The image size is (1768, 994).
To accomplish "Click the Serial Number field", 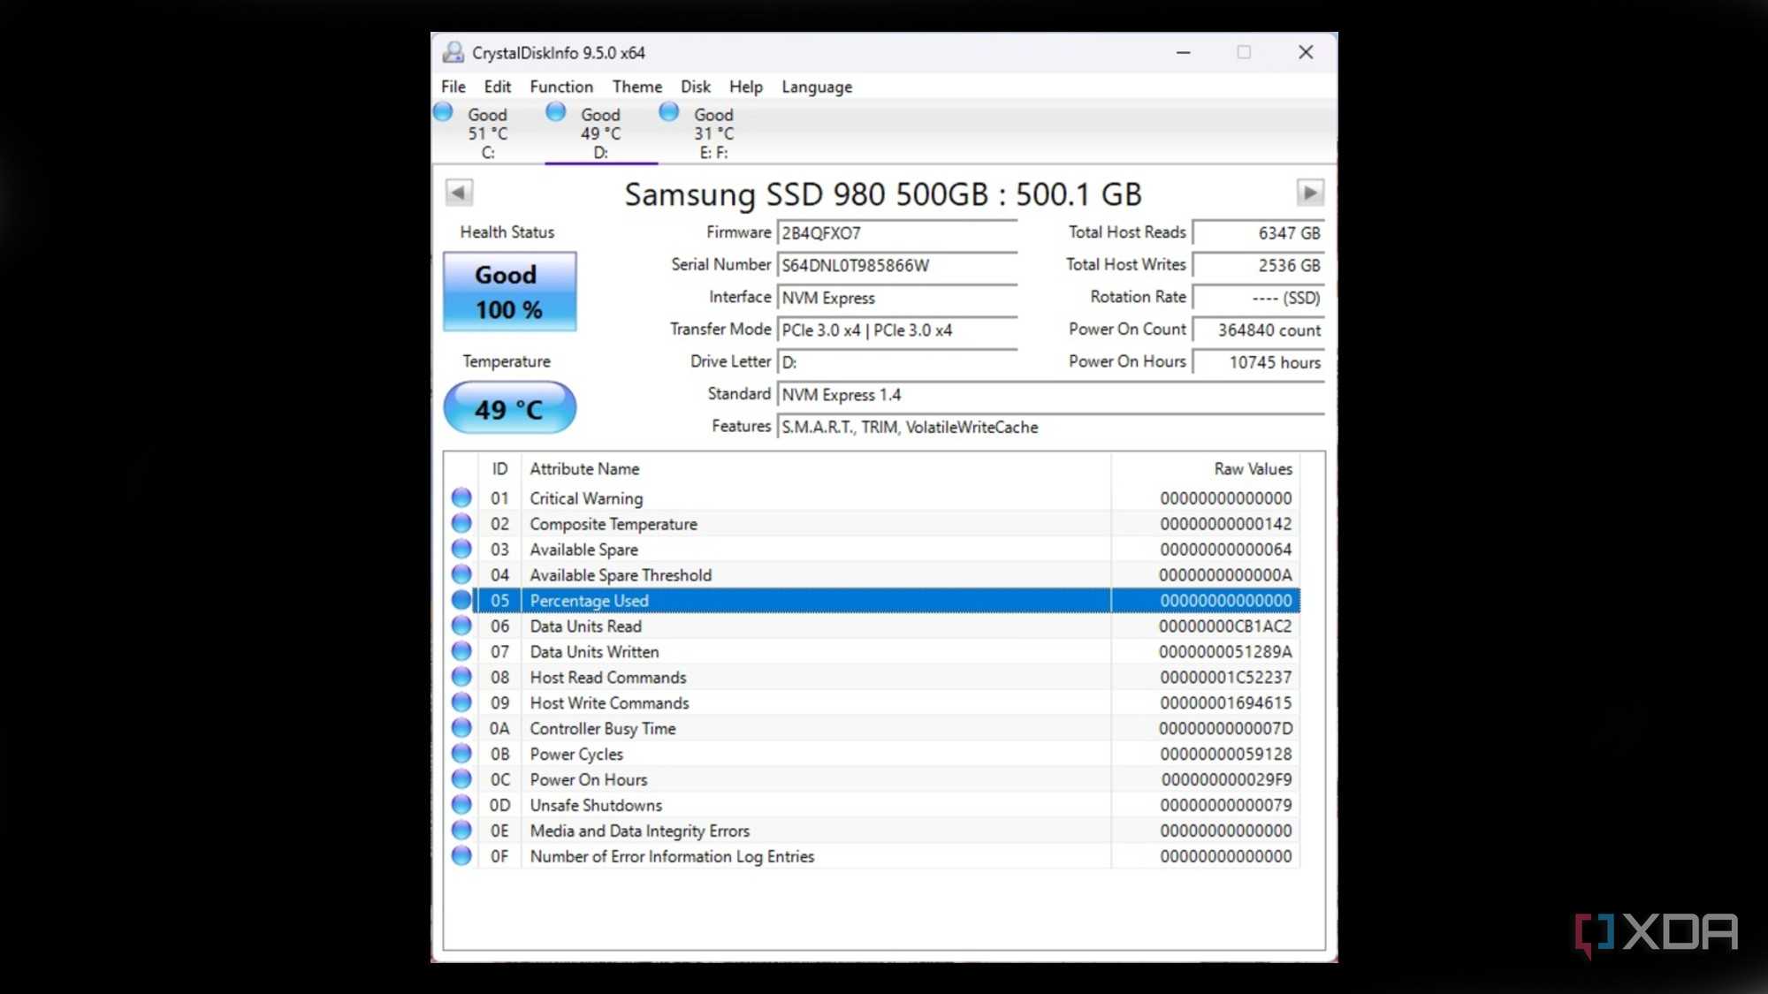I will pyautogui.click(x=896, y=265).
